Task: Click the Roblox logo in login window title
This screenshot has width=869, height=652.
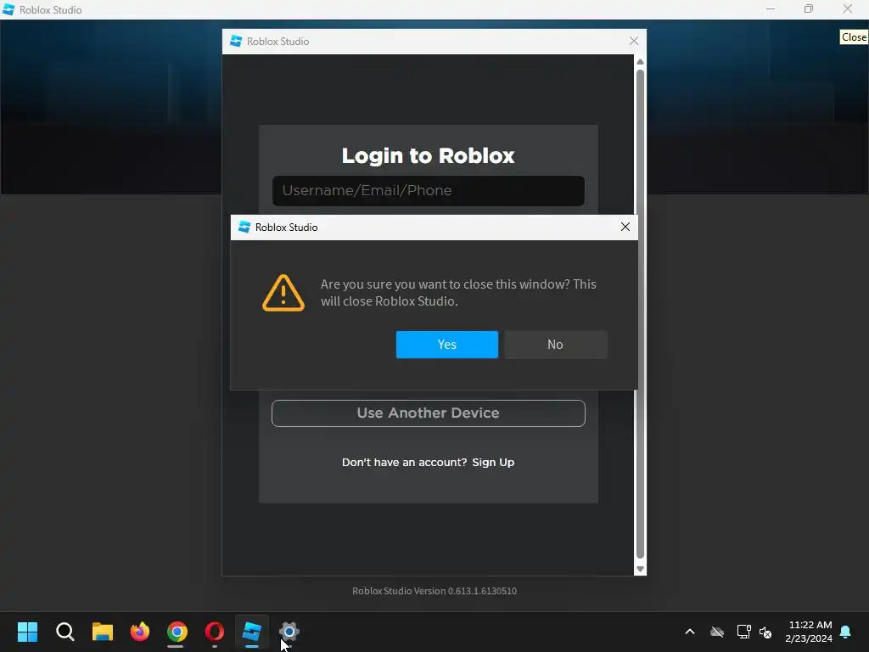Action: point(236,41)
